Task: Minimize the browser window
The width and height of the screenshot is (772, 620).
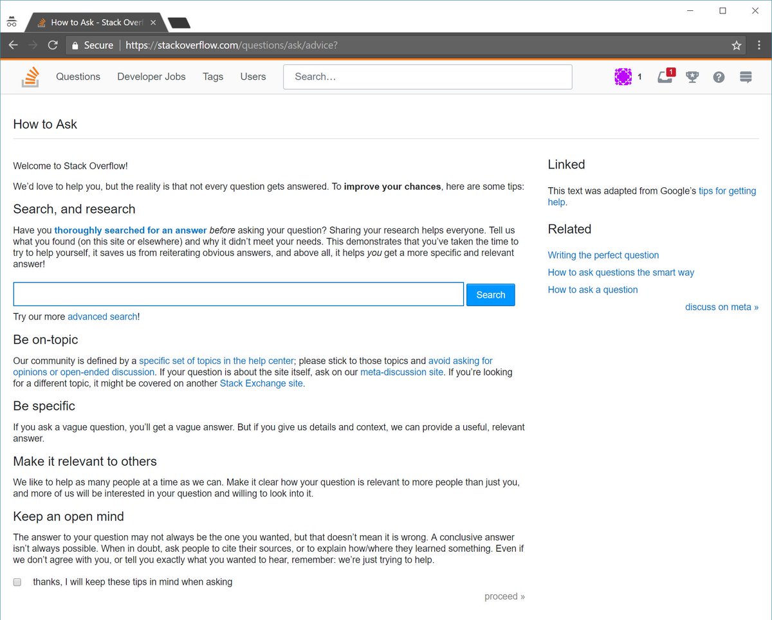Action: tap(690, 11)
